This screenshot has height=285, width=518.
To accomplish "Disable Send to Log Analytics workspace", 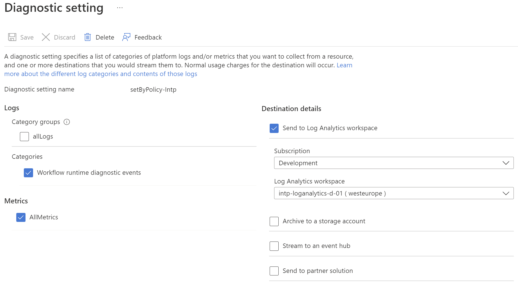I will 274,128.
